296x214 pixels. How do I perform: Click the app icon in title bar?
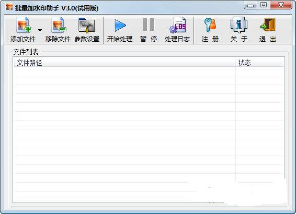pos(9,7)
